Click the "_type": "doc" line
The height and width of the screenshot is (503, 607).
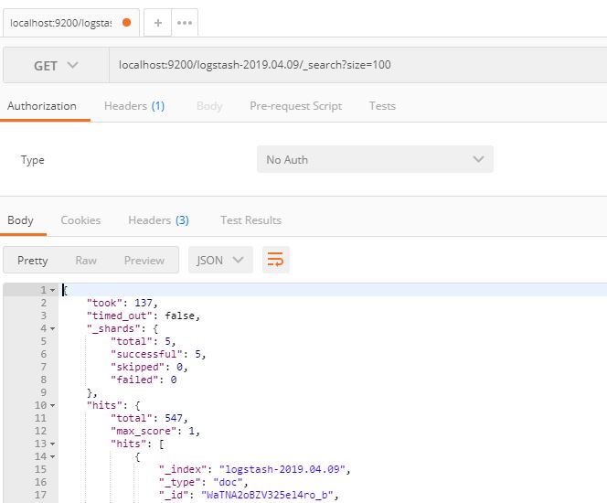pyautogui.click(x=204, y=482)
